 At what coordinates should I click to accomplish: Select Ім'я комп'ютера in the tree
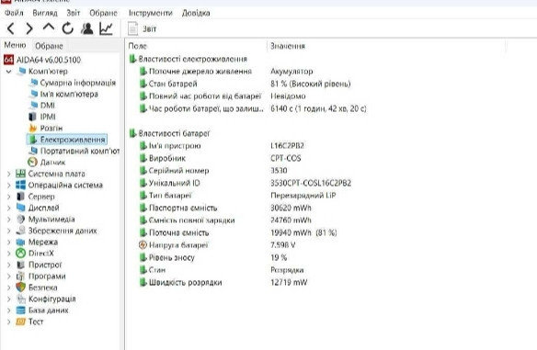[69, 94]
